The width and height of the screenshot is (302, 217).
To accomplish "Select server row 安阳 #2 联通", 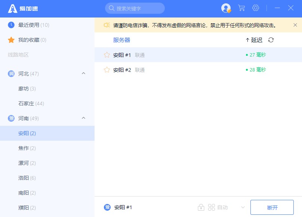I will (x=198, y=70).
